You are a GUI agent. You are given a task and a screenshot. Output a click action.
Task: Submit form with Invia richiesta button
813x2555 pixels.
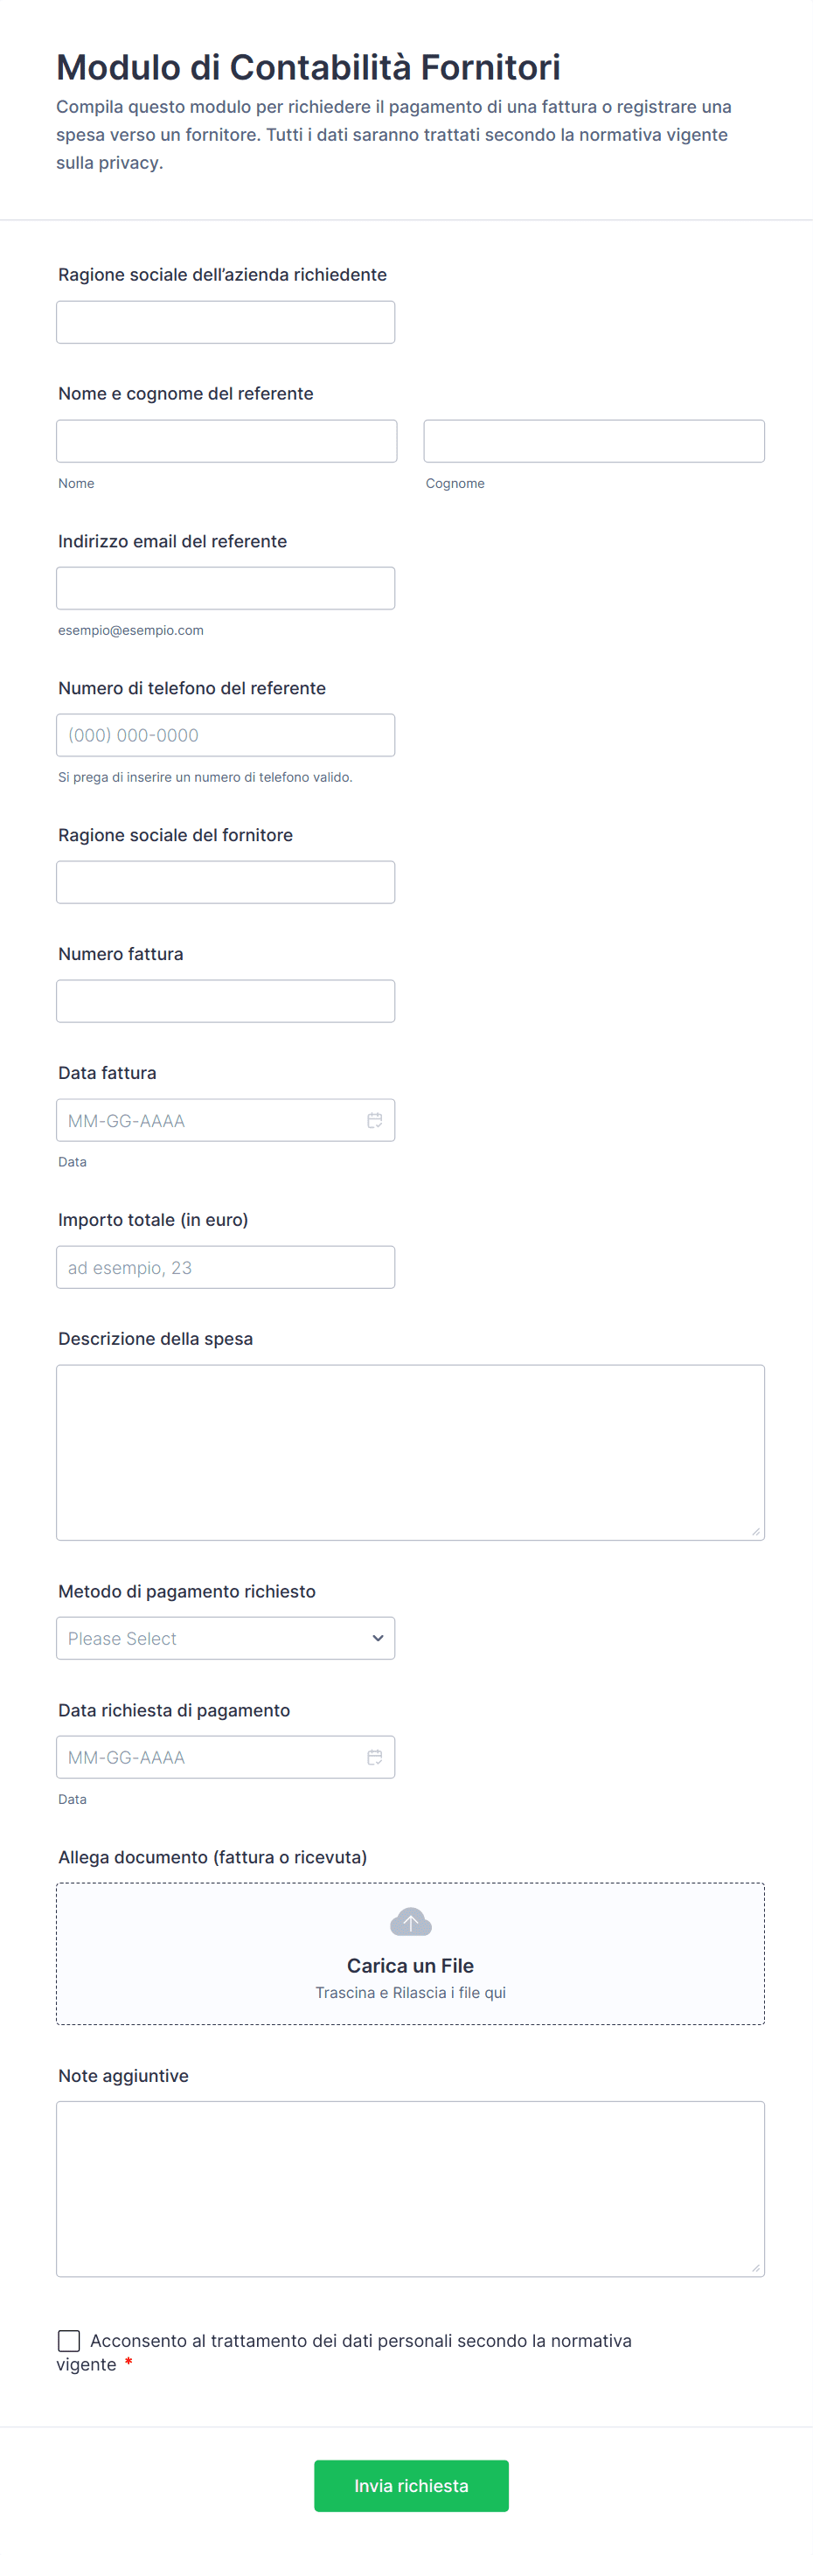[411, 2486]
